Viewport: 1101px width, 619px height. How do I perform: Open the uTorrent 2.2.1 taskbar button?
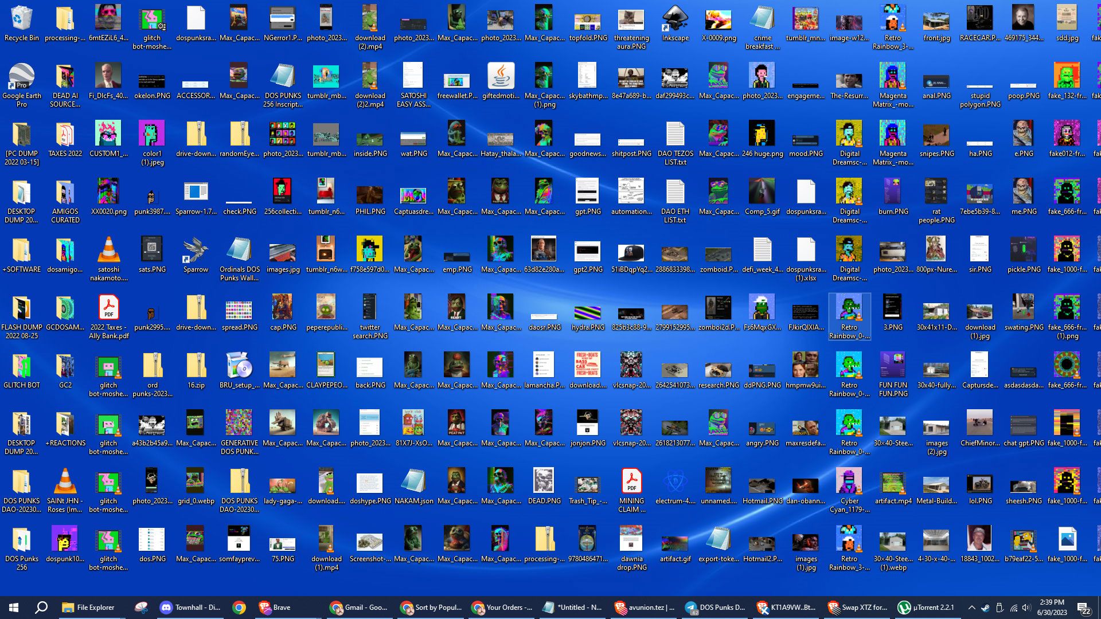[926, 608]
